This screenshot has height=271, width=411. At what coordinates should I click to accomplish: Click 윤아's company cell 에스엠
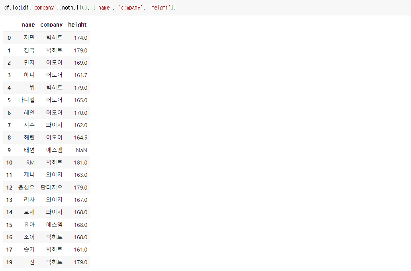[54, 225]
